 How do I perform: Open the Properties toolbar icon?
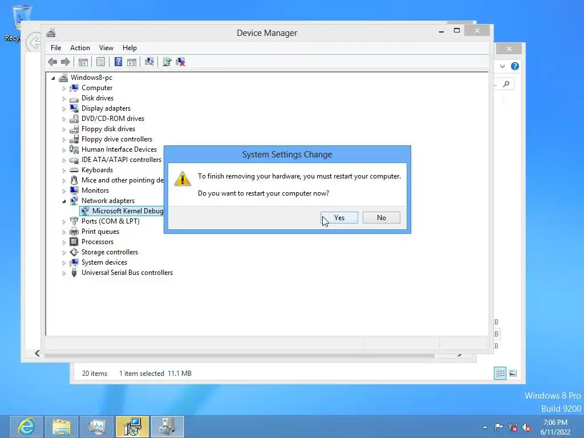(x=100, y=62)
